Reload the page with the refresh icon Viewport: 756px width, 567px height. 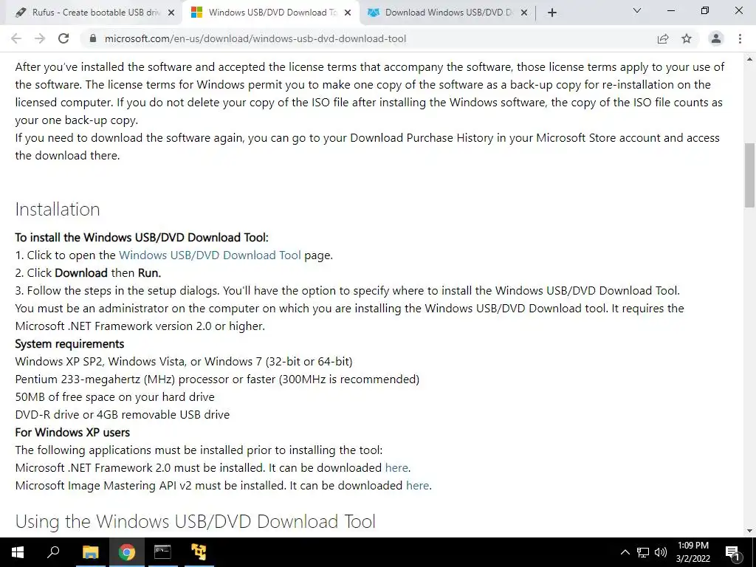point(63,38)
